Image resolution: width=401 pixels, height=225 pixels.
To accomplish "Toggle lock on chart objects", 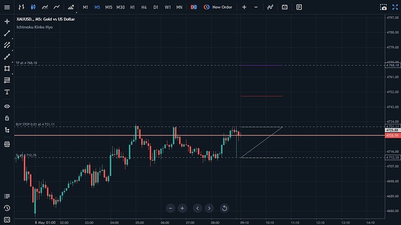I will point(7,118).
